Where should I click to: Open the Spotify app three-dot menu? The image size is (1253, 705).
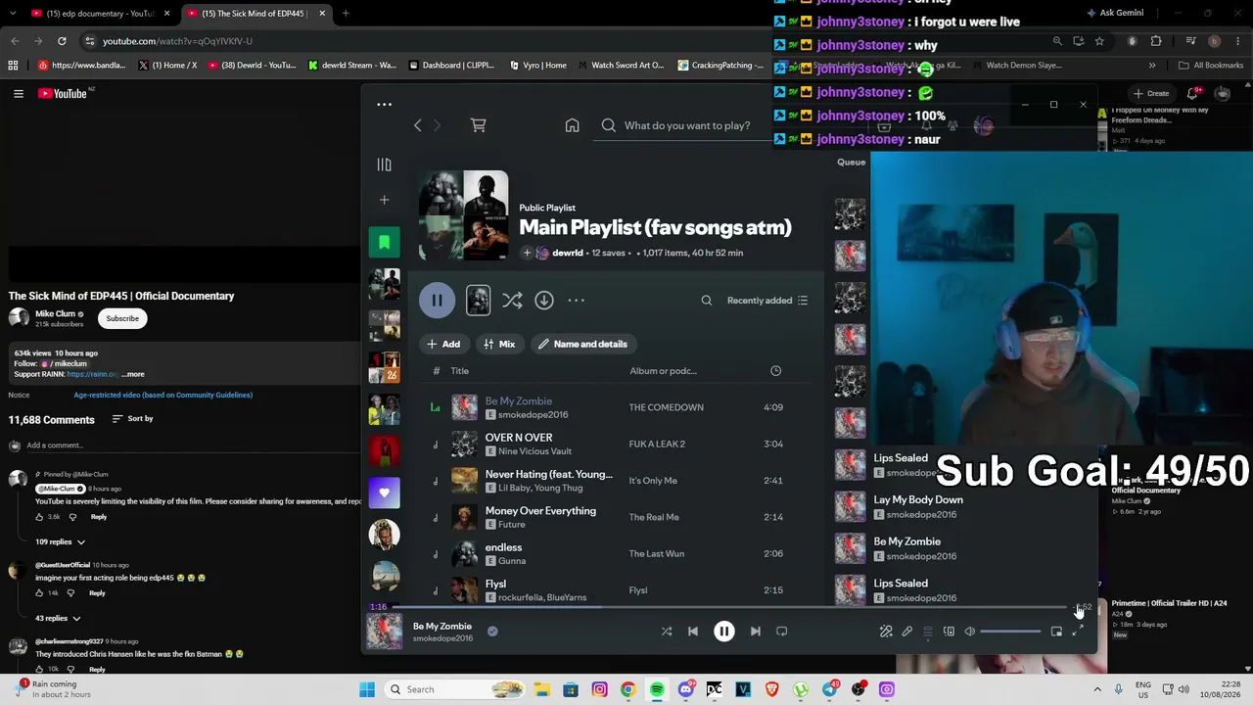click(x=385, y=104)
